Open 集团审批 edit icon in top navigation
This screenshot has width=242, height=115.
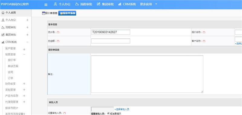tap(99, 4)
